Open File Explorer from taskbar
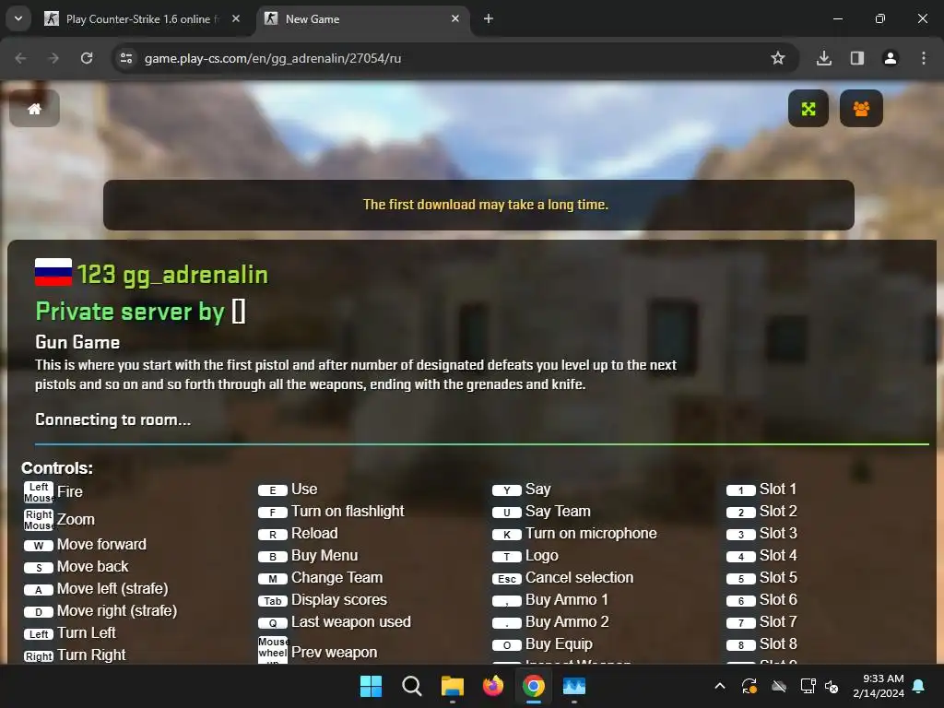Image resolution: width=944 pixels, height=708 pixels. (452, 686)
